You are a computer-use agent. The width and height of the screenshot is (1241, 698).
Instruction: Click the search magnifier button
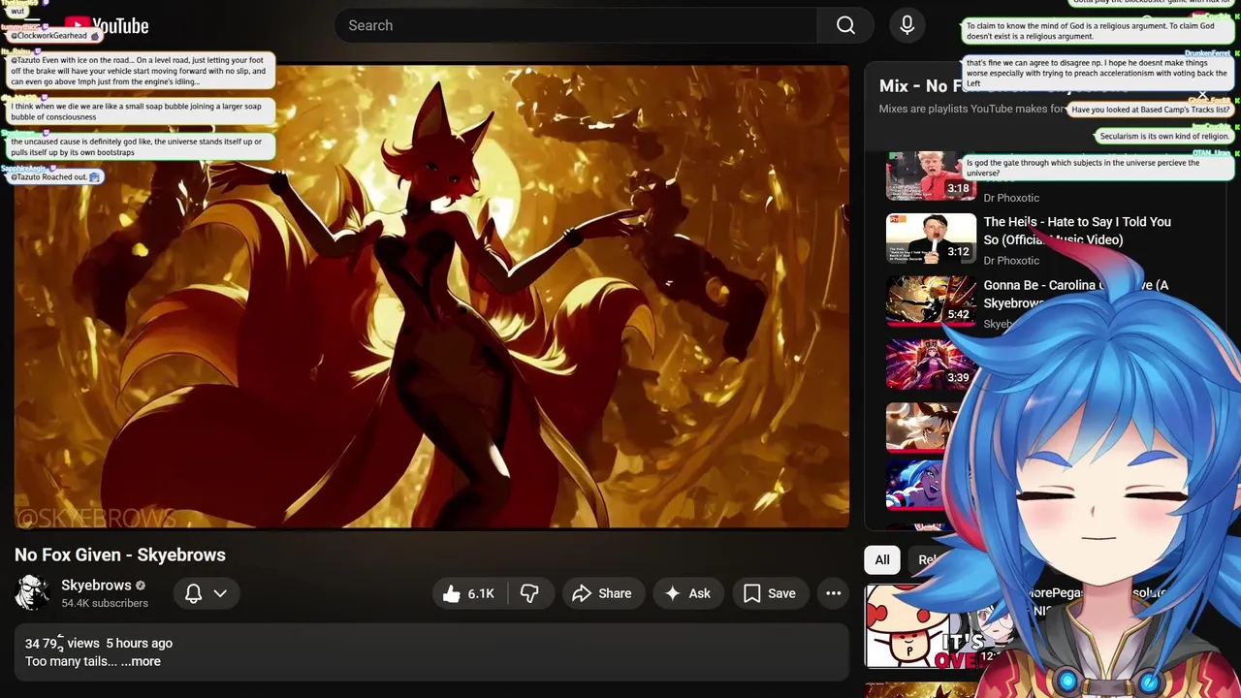[x=845, y=25]
